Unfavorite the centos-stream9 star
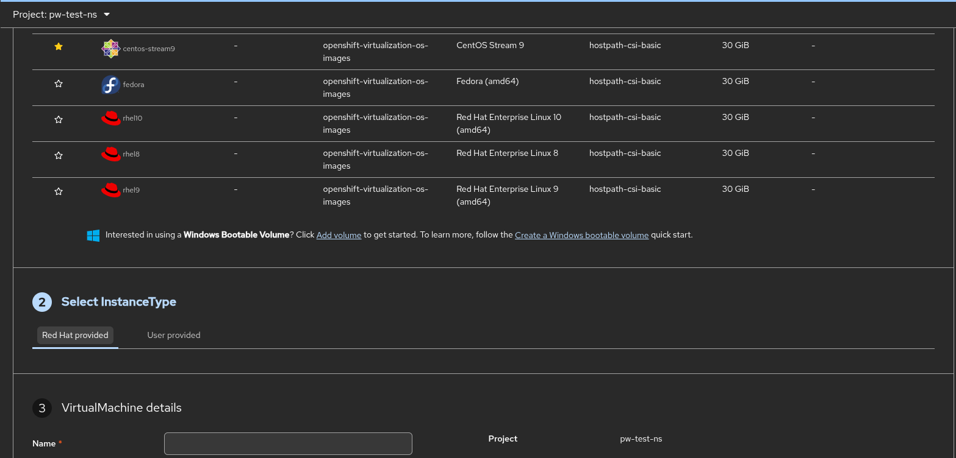The height and width of the screenshot is (458, 956). tap(59, 47)
